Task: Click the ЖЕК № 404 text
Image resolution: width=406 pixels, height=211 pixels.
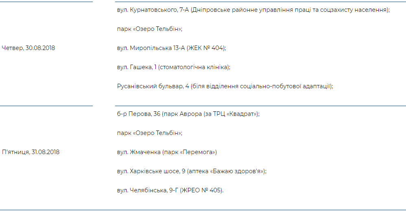Action: [x=206, y=48]
